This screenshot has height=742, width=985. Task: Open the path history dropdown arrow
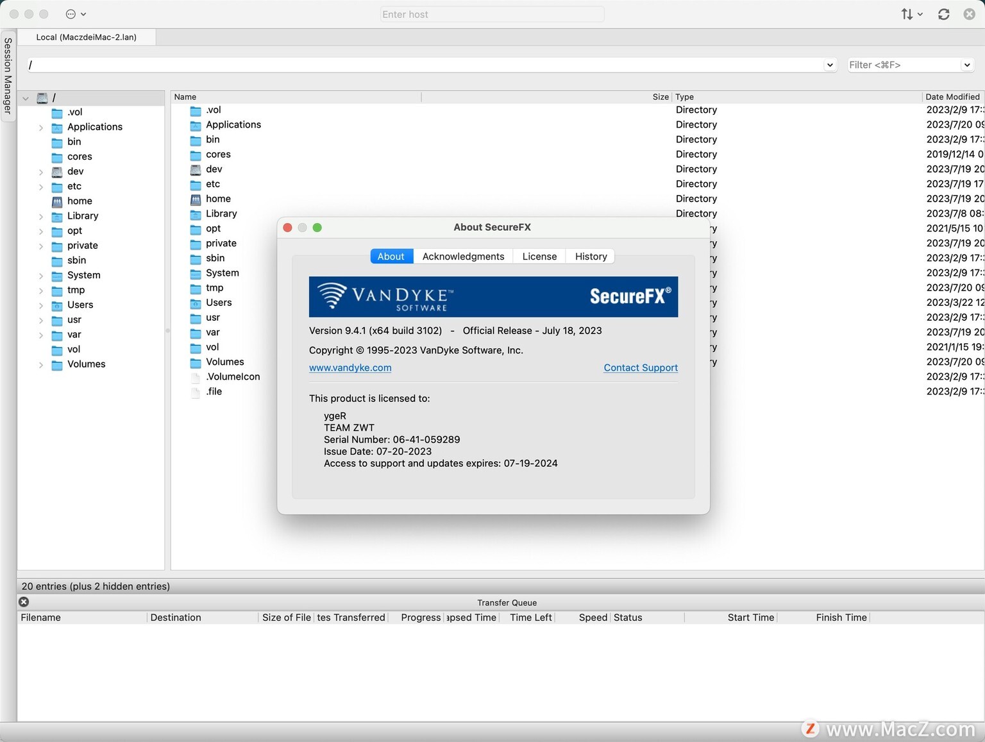tap(830, 65)
